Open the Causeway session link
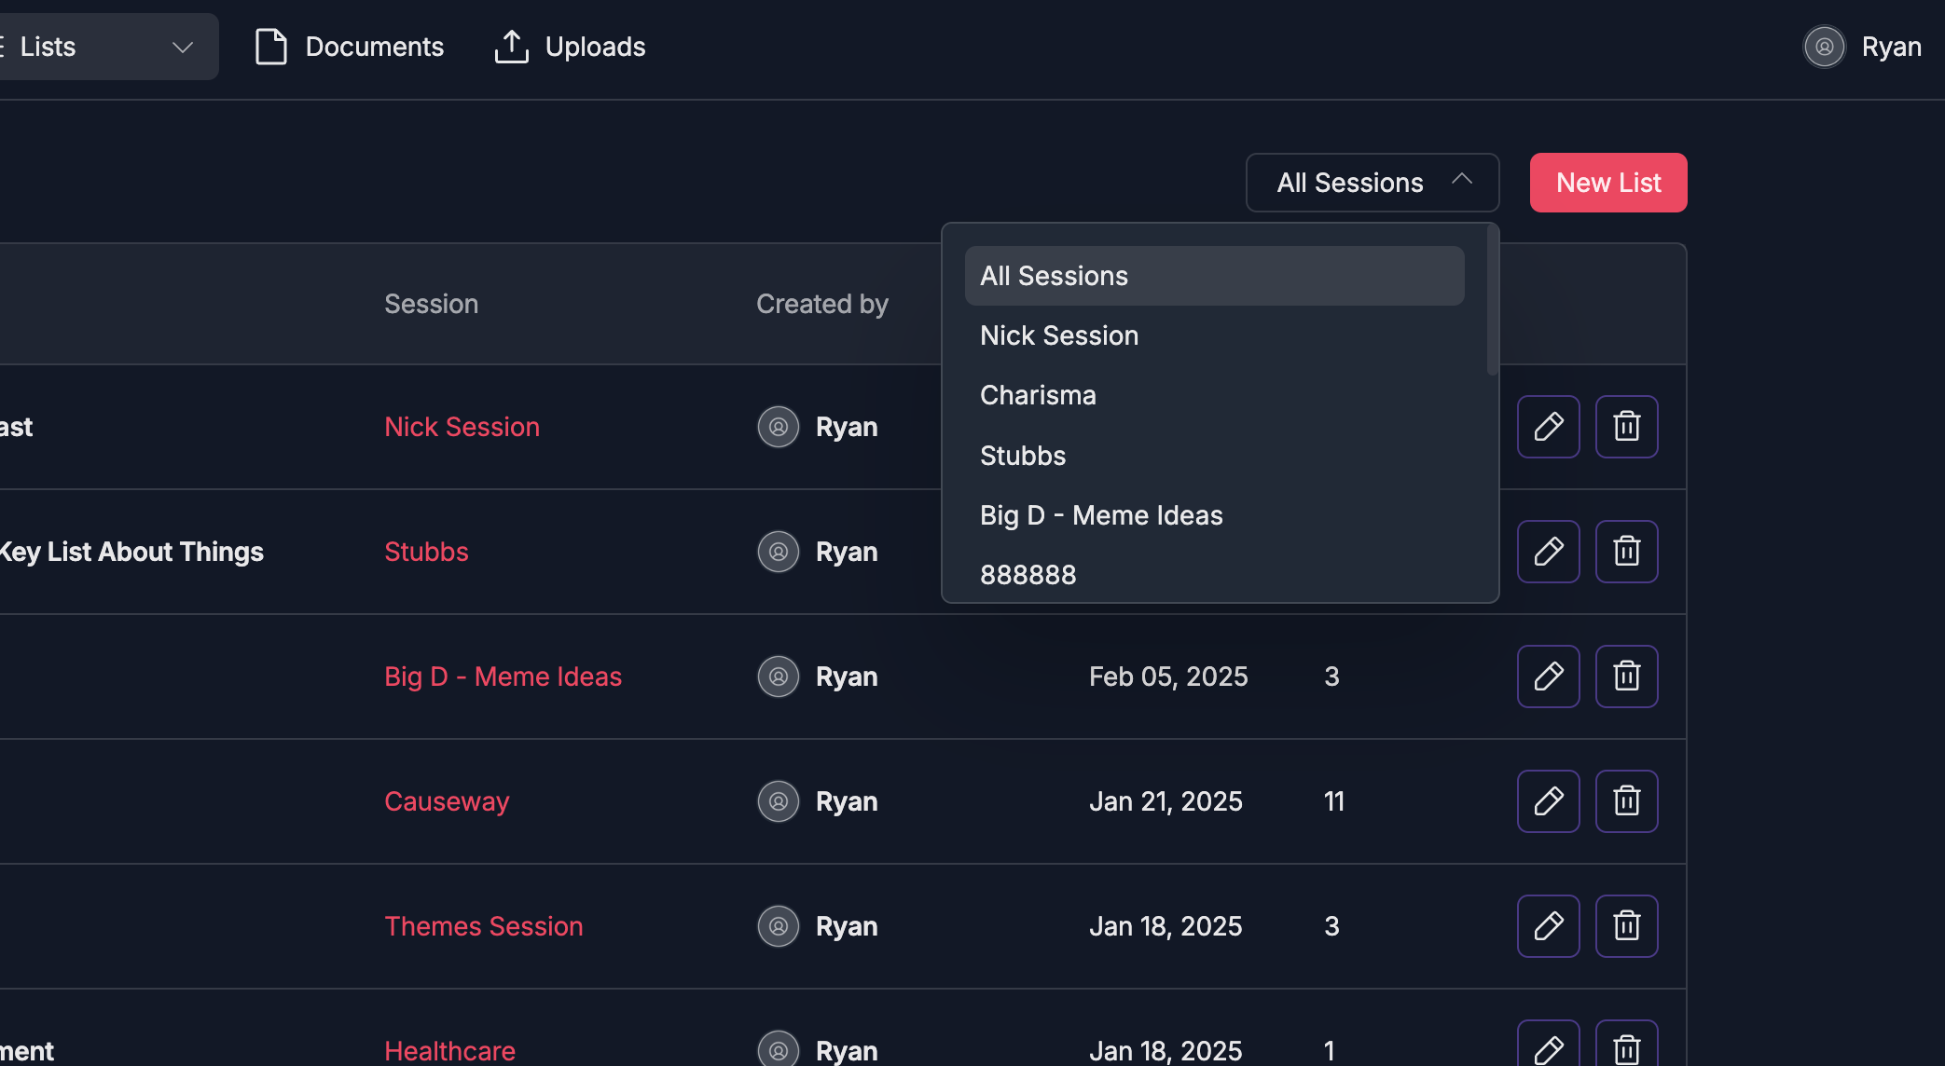Image resolution: width=1945 pixels, height=1066 pixels. (x=447, y=801)
